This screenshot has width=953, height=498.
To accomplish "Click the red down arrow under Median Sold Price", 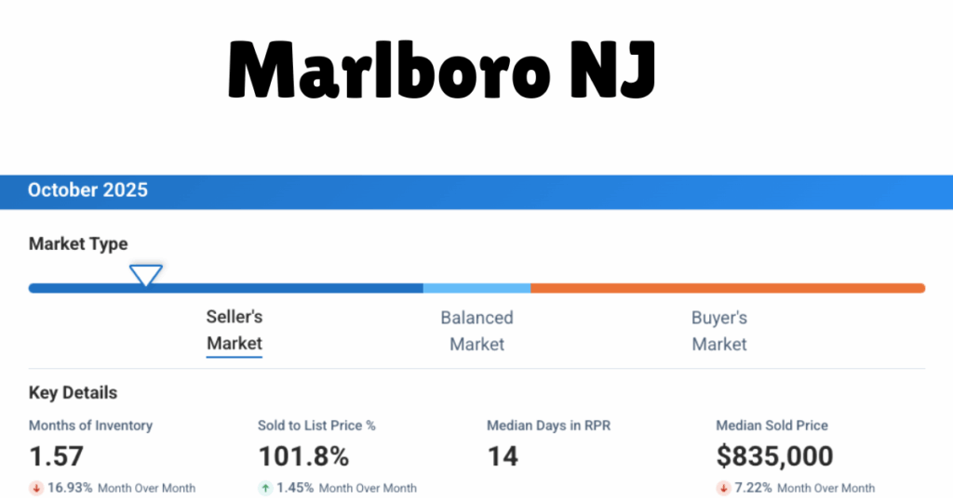I will click(722, 488).
